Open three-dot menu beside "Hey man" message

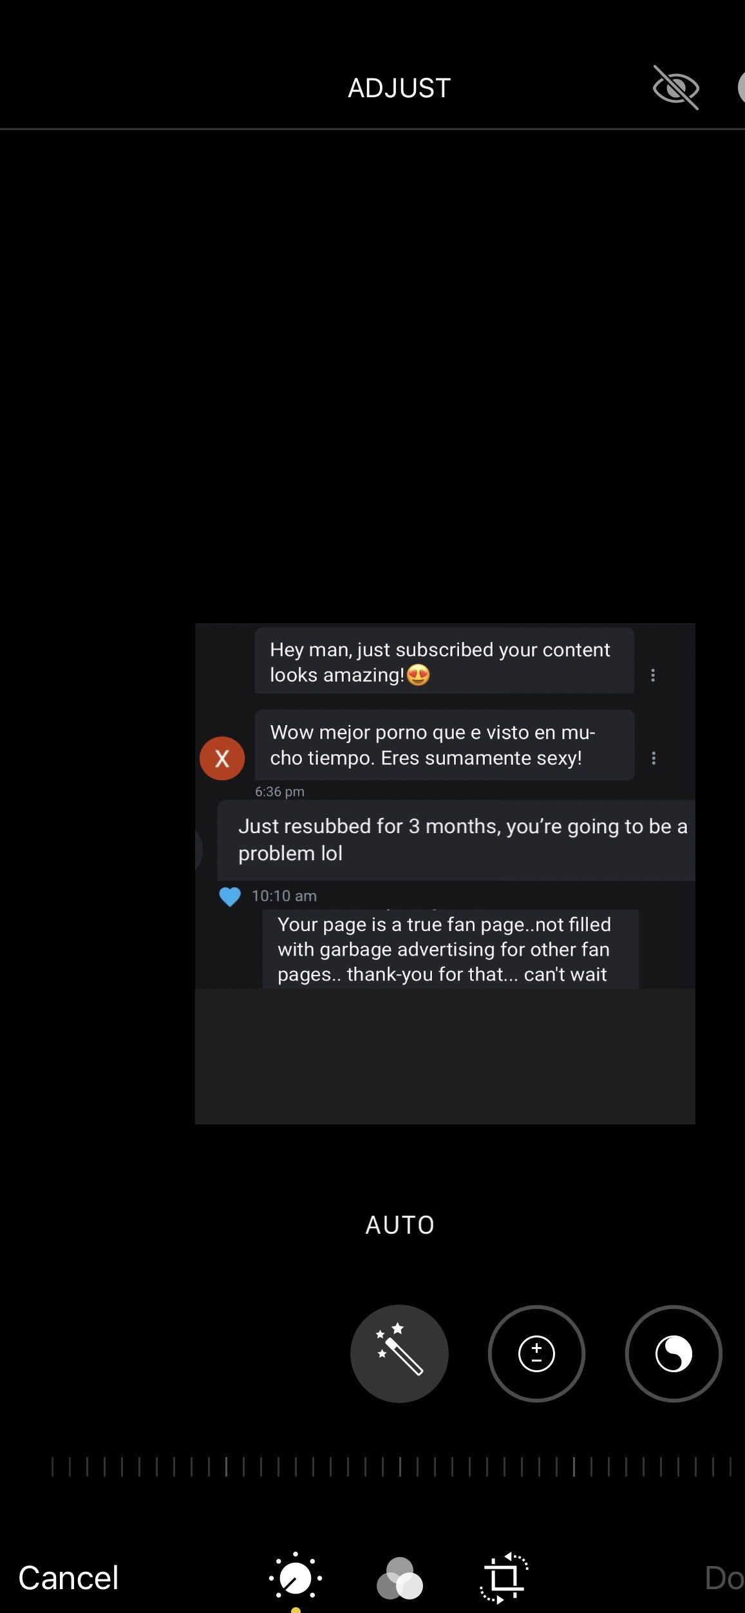click(653, 675)
